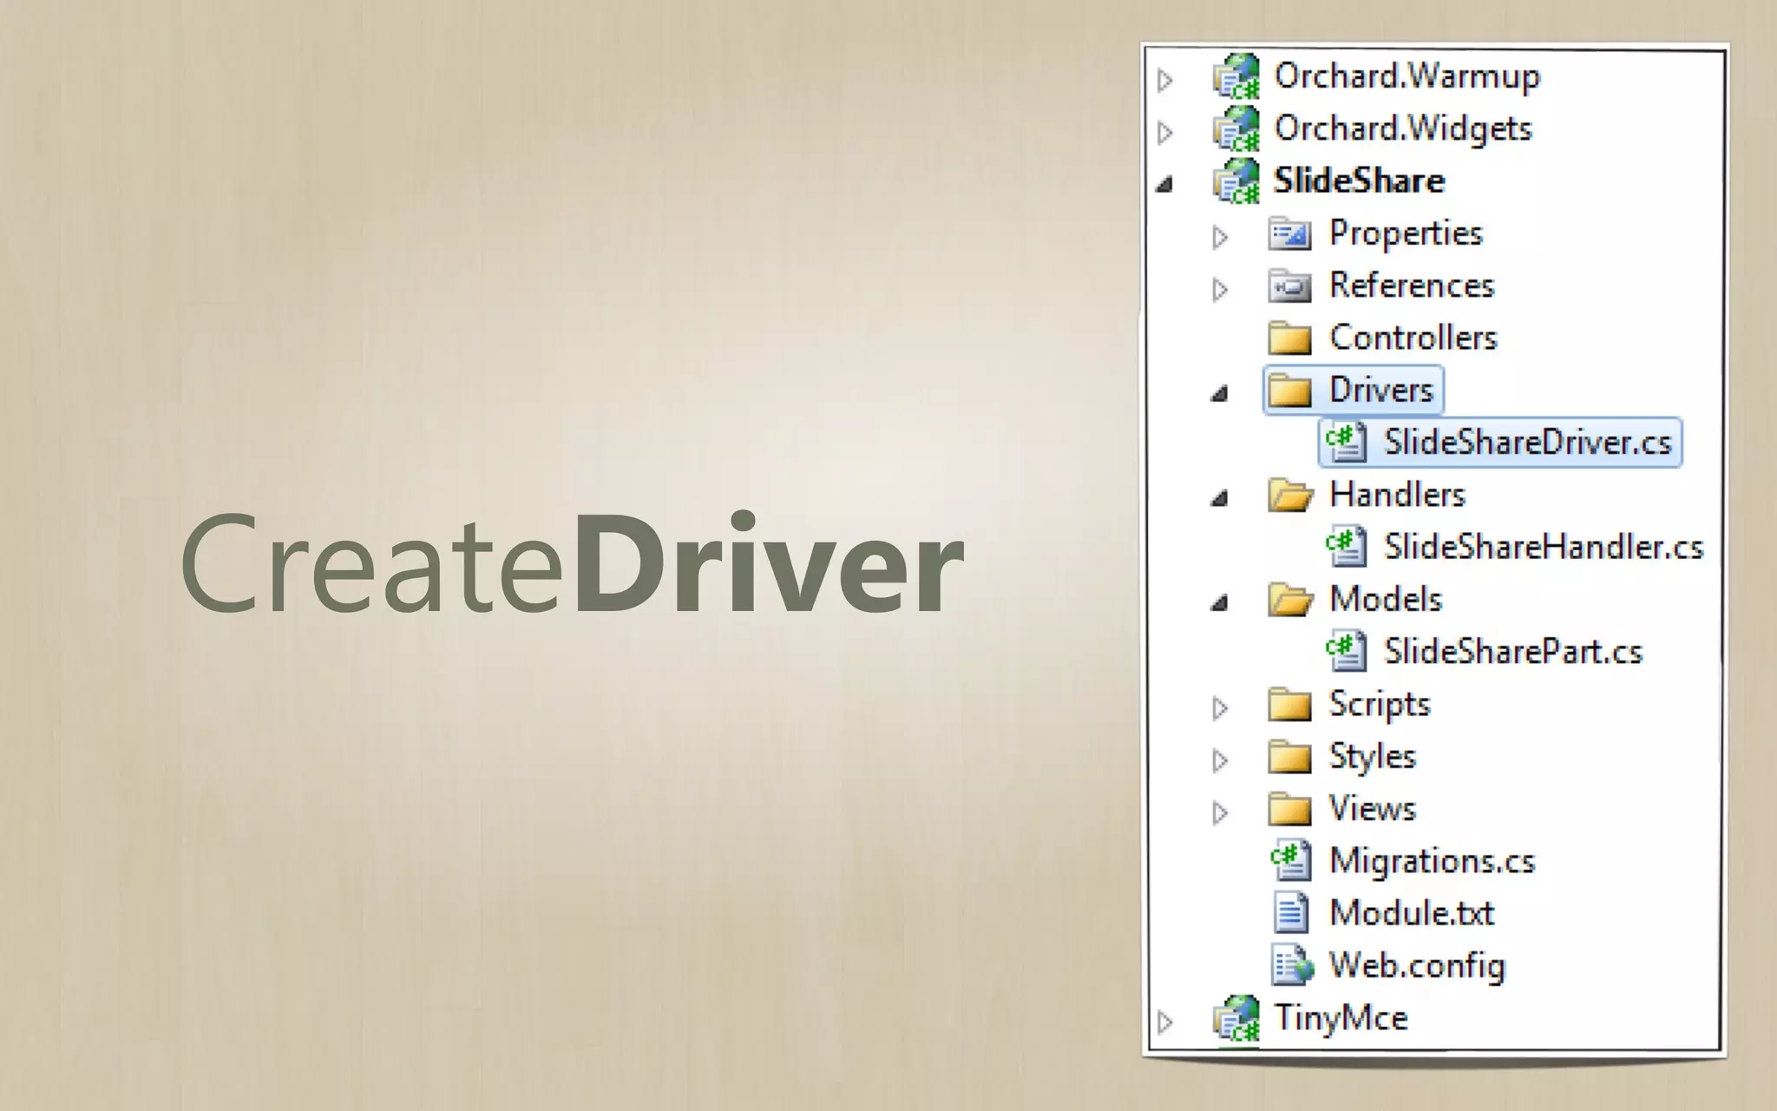Click the open Models folder icon
The image size is (1777, 1111).
point(1290,600)
